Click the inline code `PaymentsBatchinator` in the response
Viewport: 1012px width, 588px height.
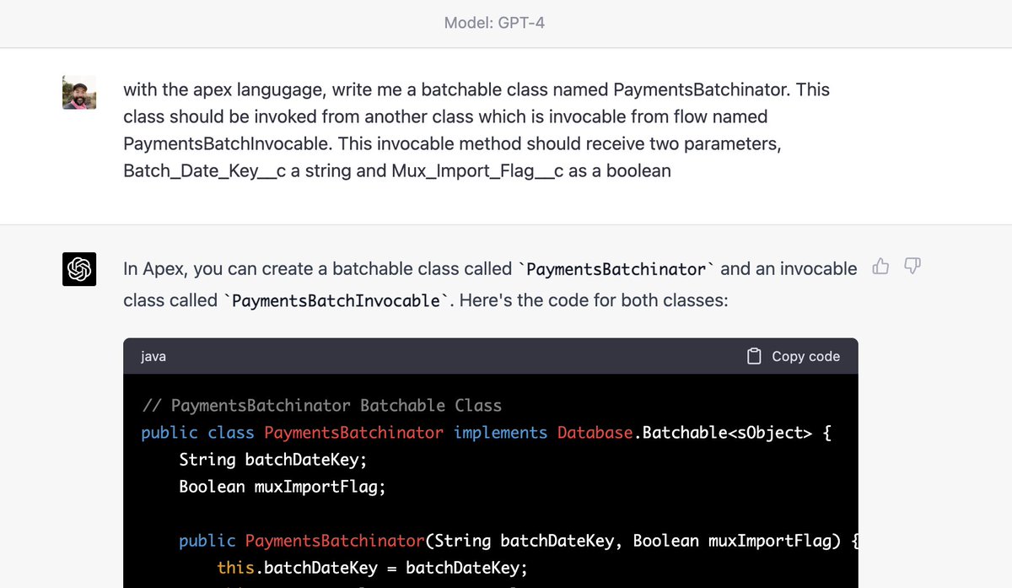click(617, 269)
